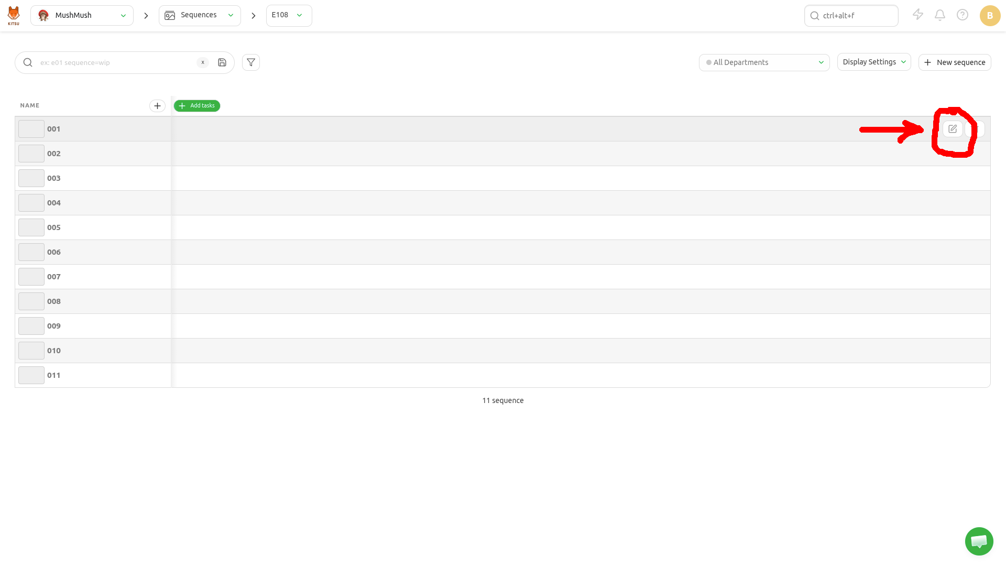Click thumbnail placeholder of sequence 006
Image resolution: width=1006 pixels, height=566 pixels.
[31, 252]
